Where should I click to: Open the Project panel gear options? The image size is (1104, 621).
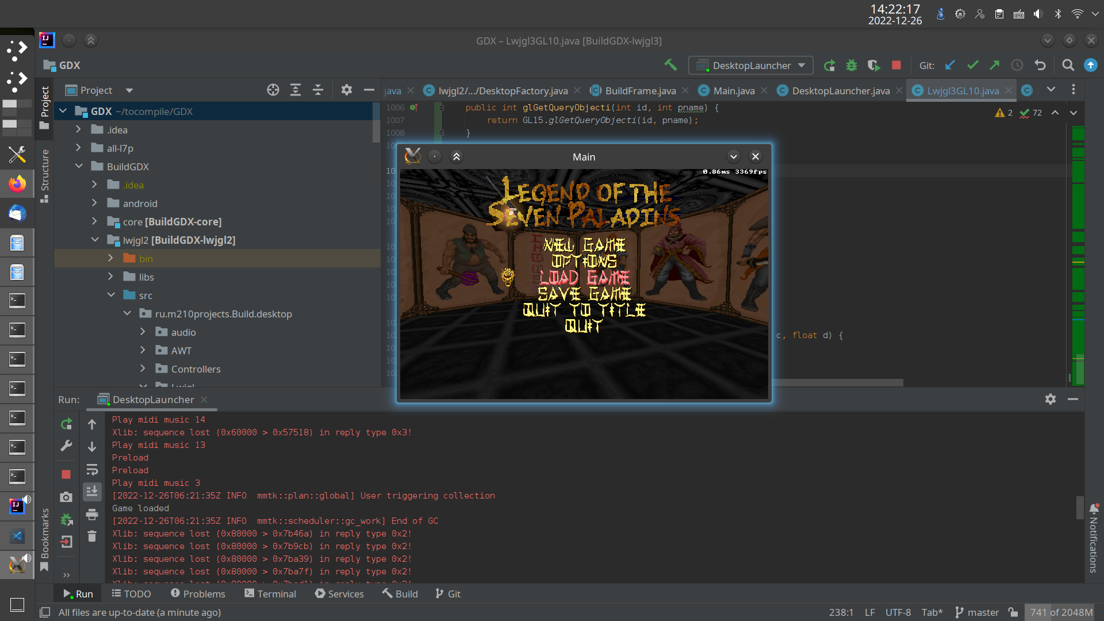click(x=346, y=90)
